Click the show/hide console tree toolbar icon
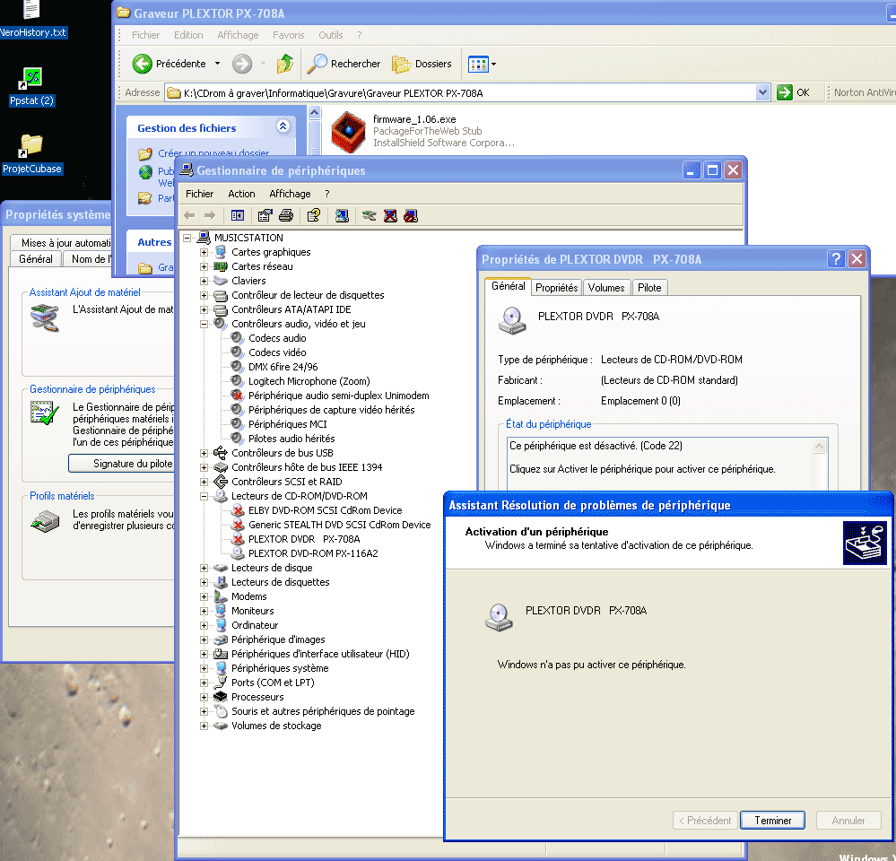This screenshot has height=861, width=896. tap(237, 215)
